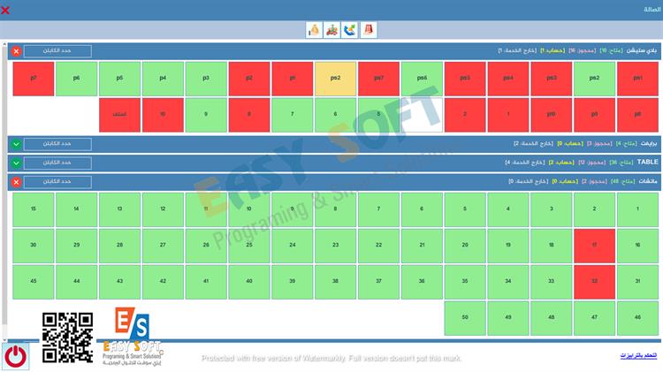Click the money bag toolbar icon
Viewport: 663px width, 372px height.
pyautogui.click(x=314, y=30)
